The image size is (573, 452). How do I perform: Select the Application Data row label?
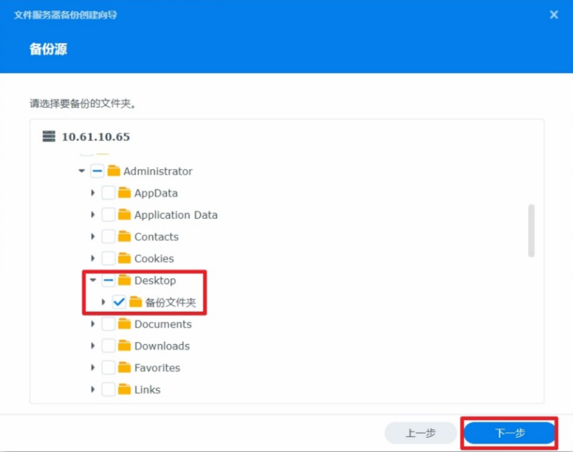pos(175,215)
